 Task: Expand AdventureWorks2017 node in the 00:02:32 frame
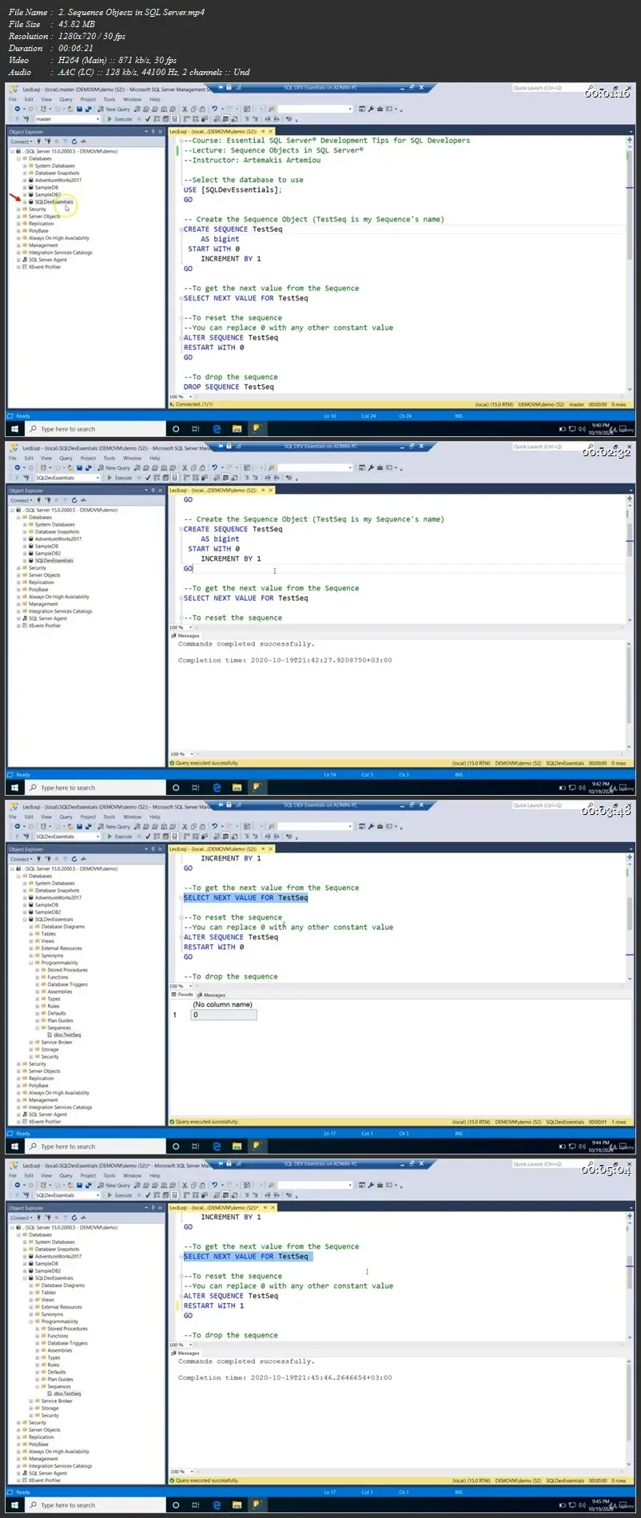(25, 539)
